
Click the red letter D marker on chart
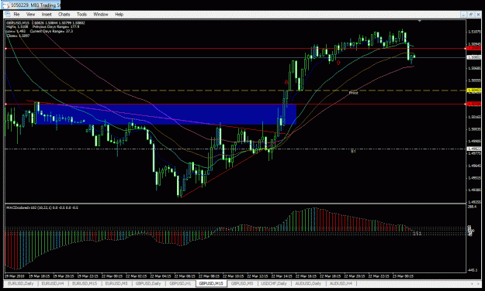pyautogui.click(x=338, y=63)
